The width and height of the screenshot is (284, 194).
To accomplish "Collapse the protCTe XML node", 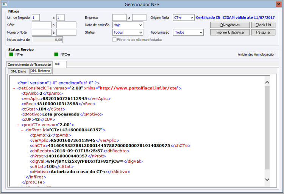I will click(18, 125).
